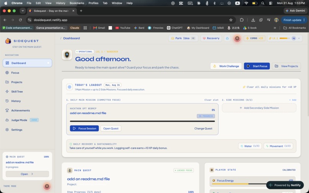The width and height of the screenshot is (309, 193).
Task: Start a Focus Session on main mission
Action: click(x=84, y=128)
